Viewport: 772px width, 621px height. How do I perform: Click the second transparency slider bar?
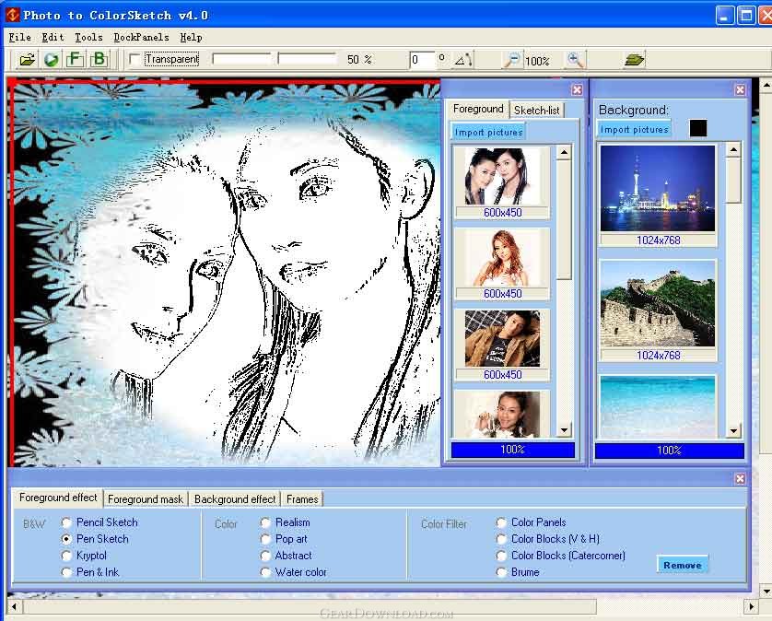[308, 59]
